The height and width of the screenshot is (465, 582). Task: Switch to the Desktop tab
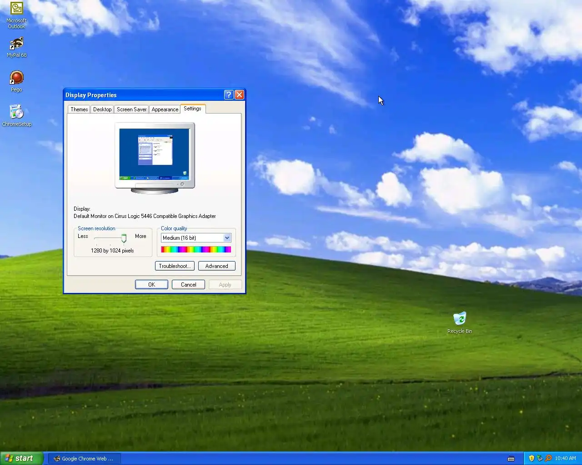tap(102, 109)
